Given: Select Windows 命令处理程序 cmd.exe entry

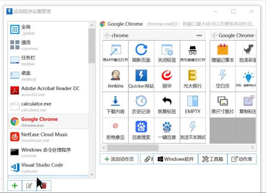Looking at the screenshot, I should (x=48, y=152).
